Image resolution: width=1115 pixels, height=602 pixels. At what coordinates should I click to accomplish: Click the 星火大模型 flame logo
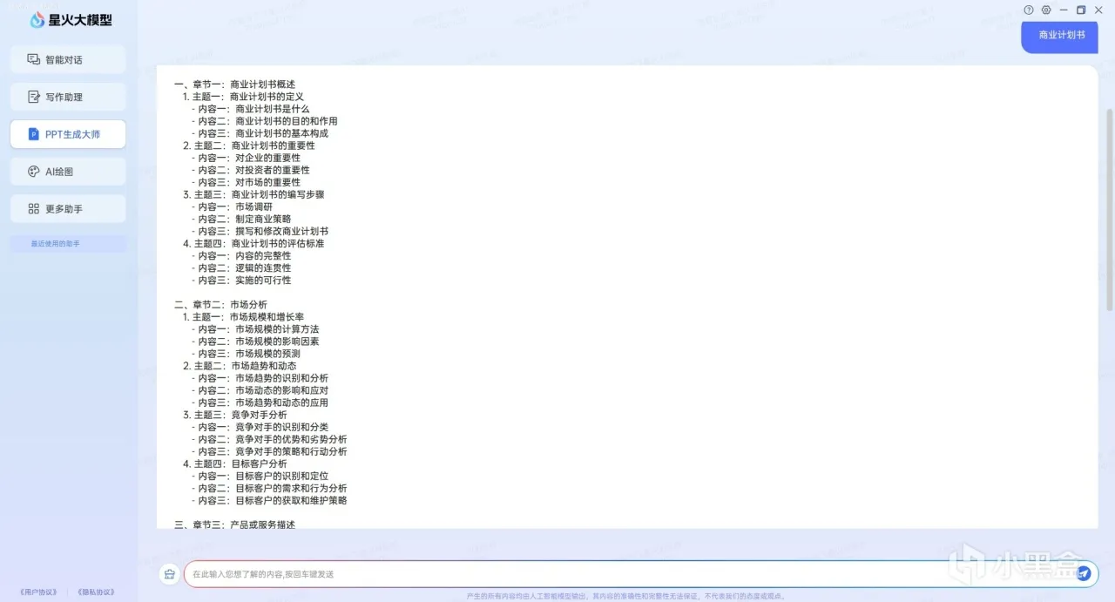pos(37,20)
